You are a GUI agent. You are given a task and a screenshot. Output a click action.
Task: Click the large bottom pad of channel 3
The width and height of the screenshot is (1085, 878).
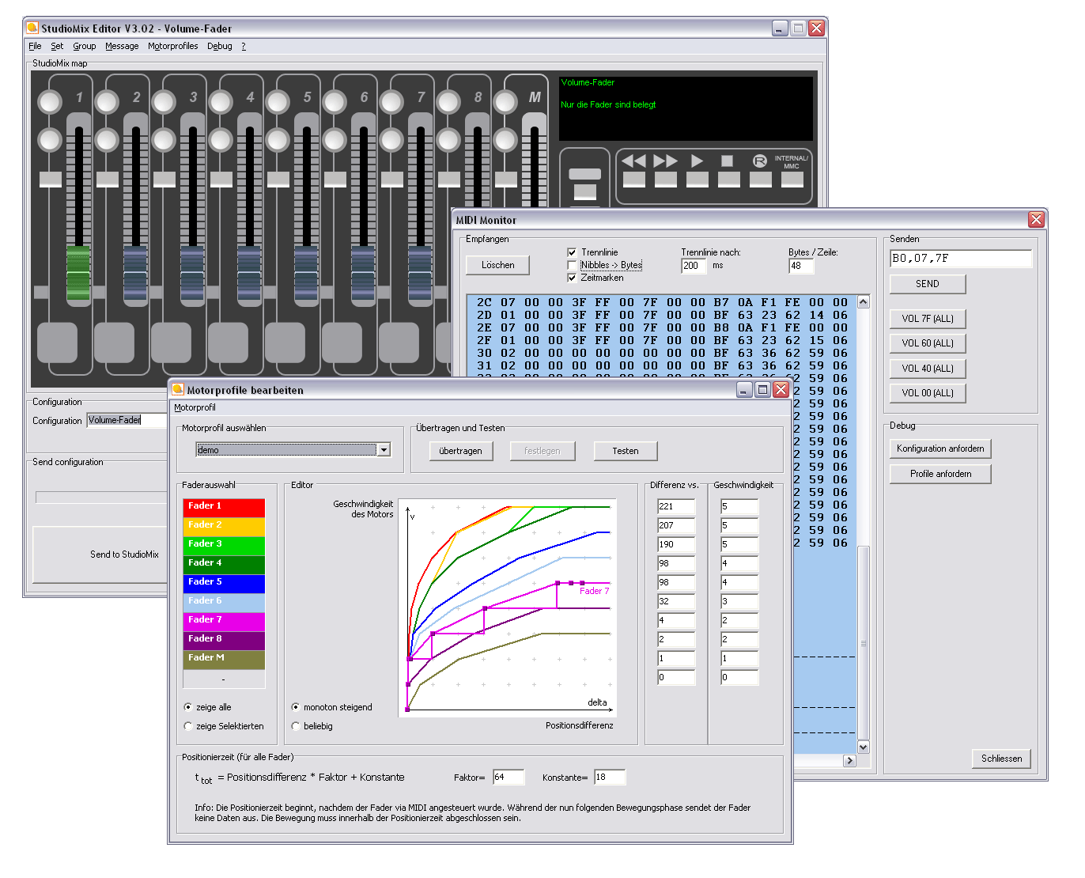coord(172,342)
